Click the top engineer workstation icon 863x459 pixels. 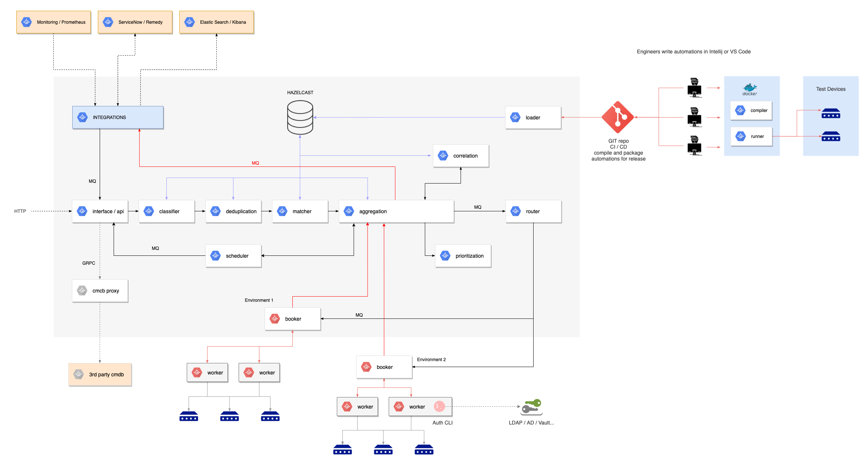point(694,88)
